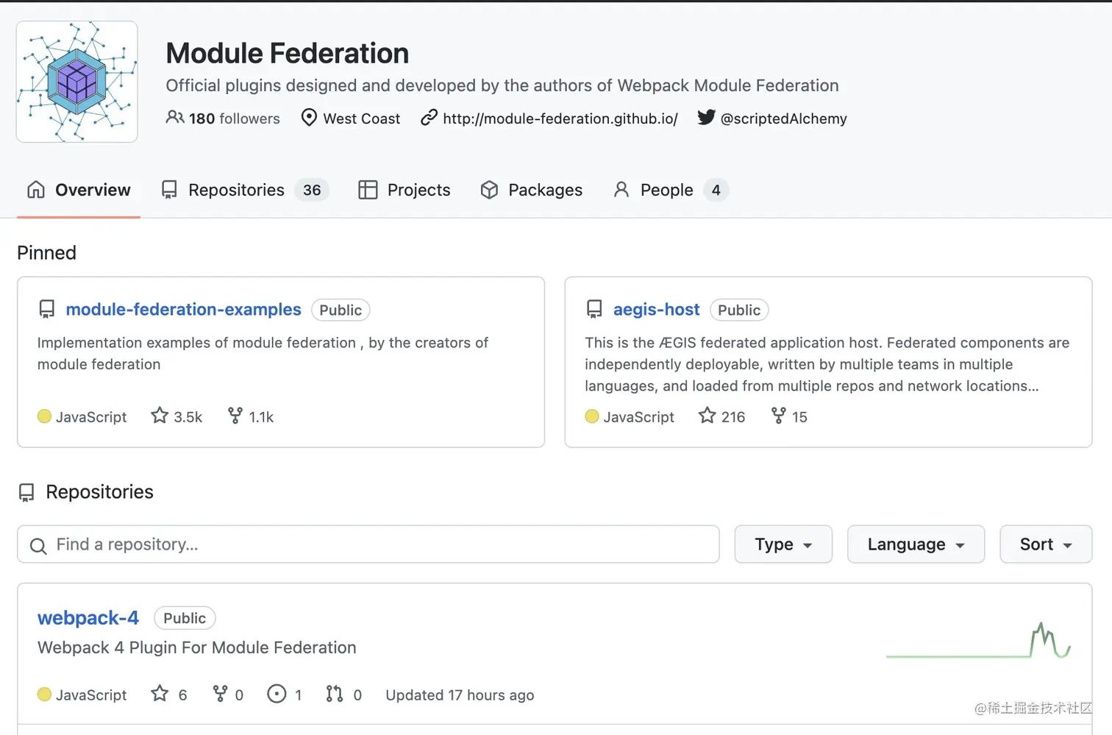1112x735 pixels.
Task: Expand the Language filter dropdown
Action: coord(916,544)
